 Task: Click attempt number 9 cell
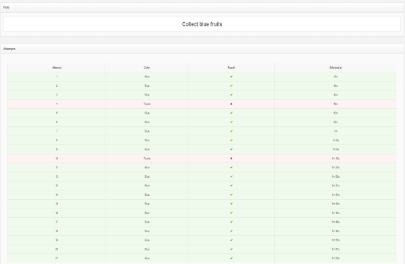tap(57, 149)
